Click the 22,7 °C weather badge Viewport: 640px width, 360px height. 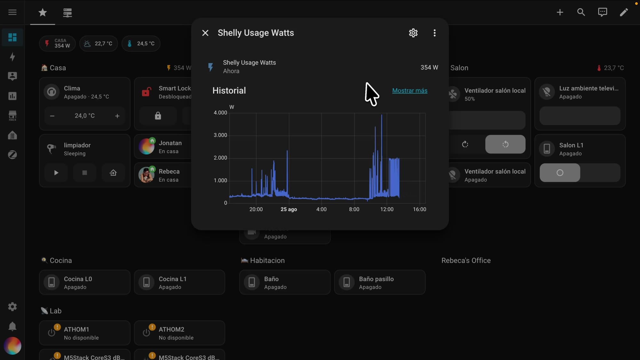[x=98, y=44]
